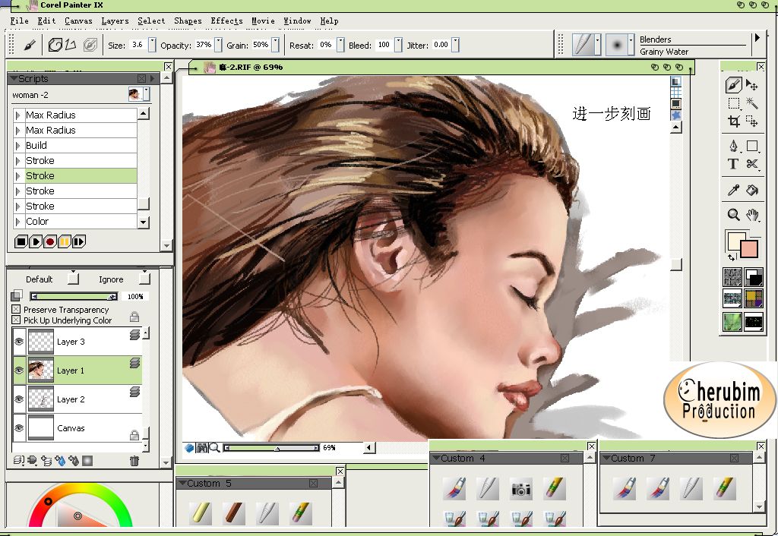The width and height of the screenshot is (778, 536).
Task: Open the Ignore composite depth dropdown
Action: click(x=144, y=278)
